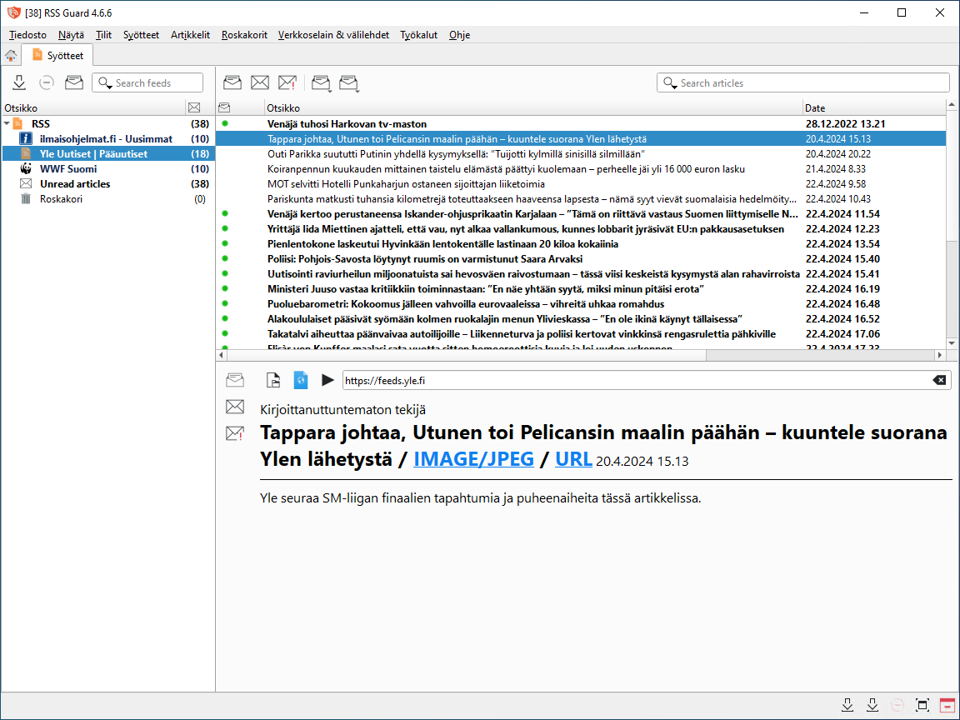Click the disabled stop-fetching circle icon in feed toolbar
This screenshot has height=720, width=960.
click(47, 82)
